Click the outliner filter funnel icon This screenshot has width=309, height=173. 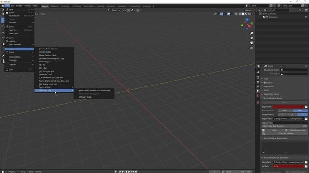(300, 10)
